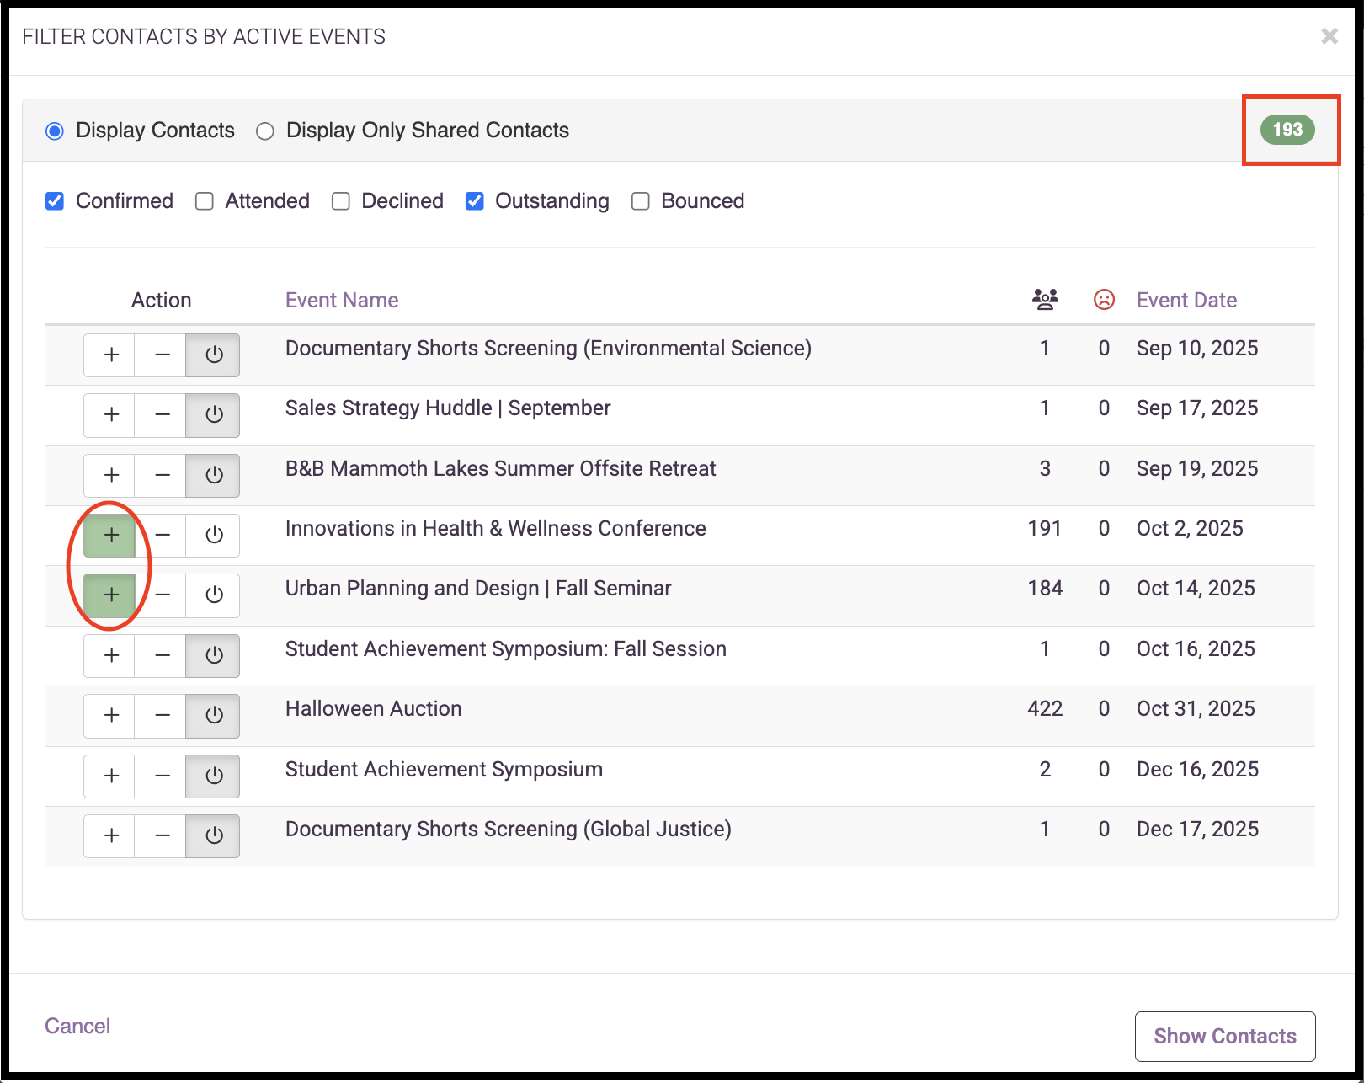The image size is (1364, 1083).
Task: Exclude Documentary Shorts Screening (Global Justice) contacts
Action: pyautogui.click(x=162, y=835)
